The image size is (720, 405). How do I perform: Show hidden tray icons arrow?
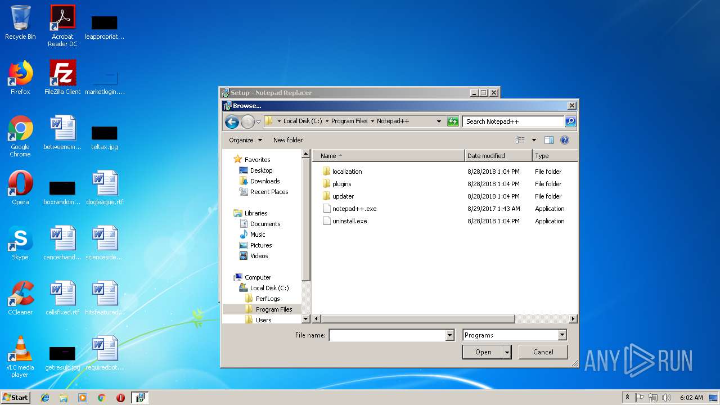627,398
